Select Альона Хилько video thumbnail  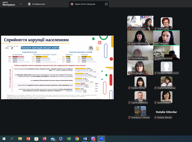140,23
